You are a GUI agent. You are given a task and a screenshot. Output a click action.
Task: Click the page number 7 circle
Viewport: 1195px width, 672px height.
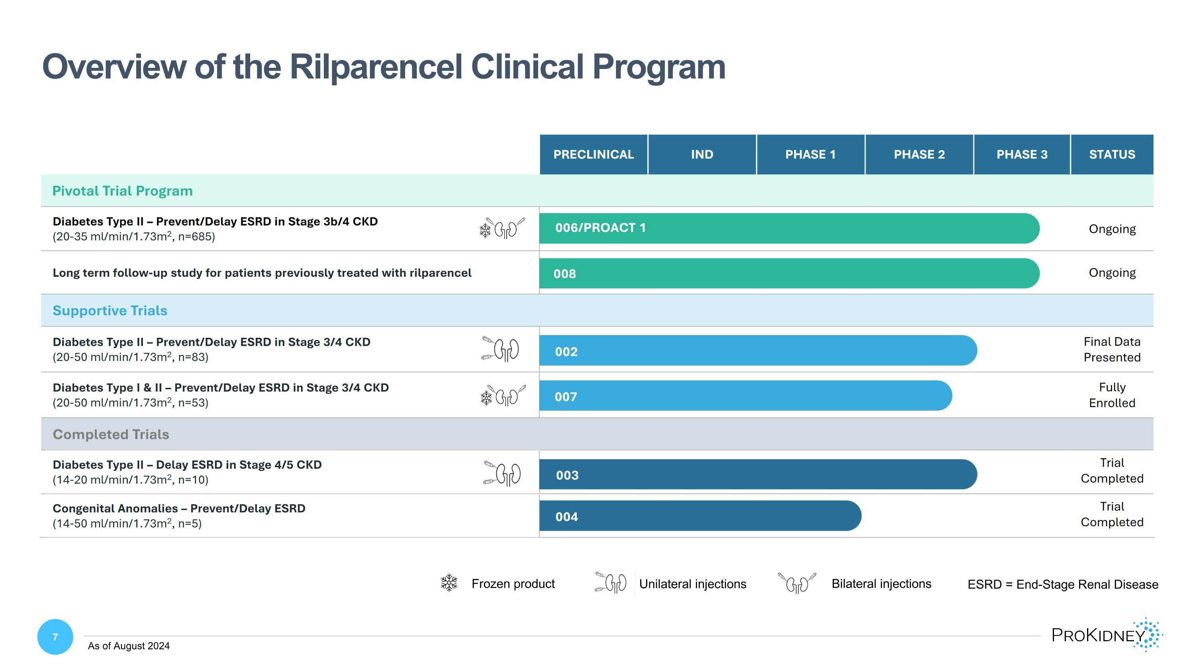pos(55,637)
